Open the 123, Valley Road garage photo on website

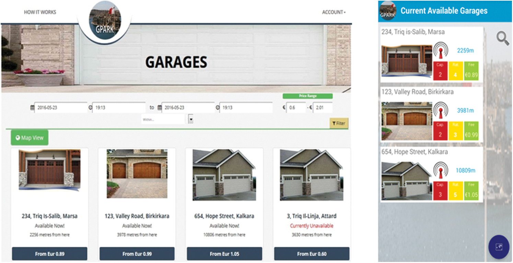(137, 174)
